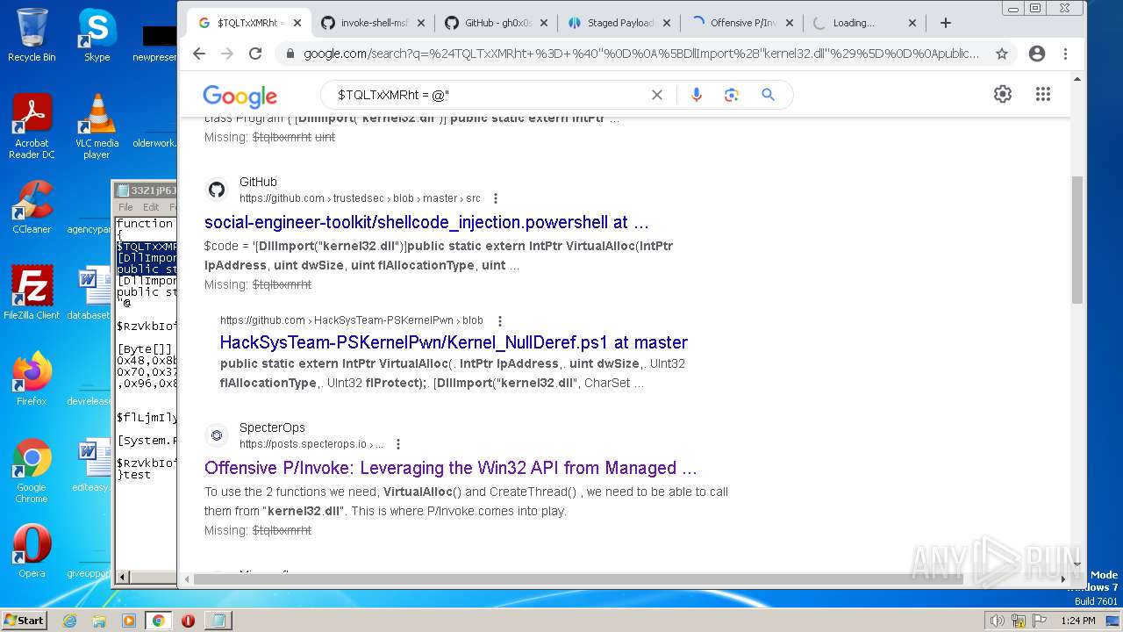Launch Firefox from the desktop icon

[x=32, y=379]
